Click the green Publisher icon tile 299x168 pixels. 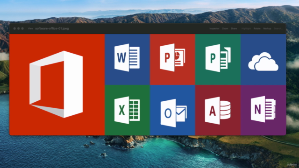pyautogui.click(x=218, y=59)
